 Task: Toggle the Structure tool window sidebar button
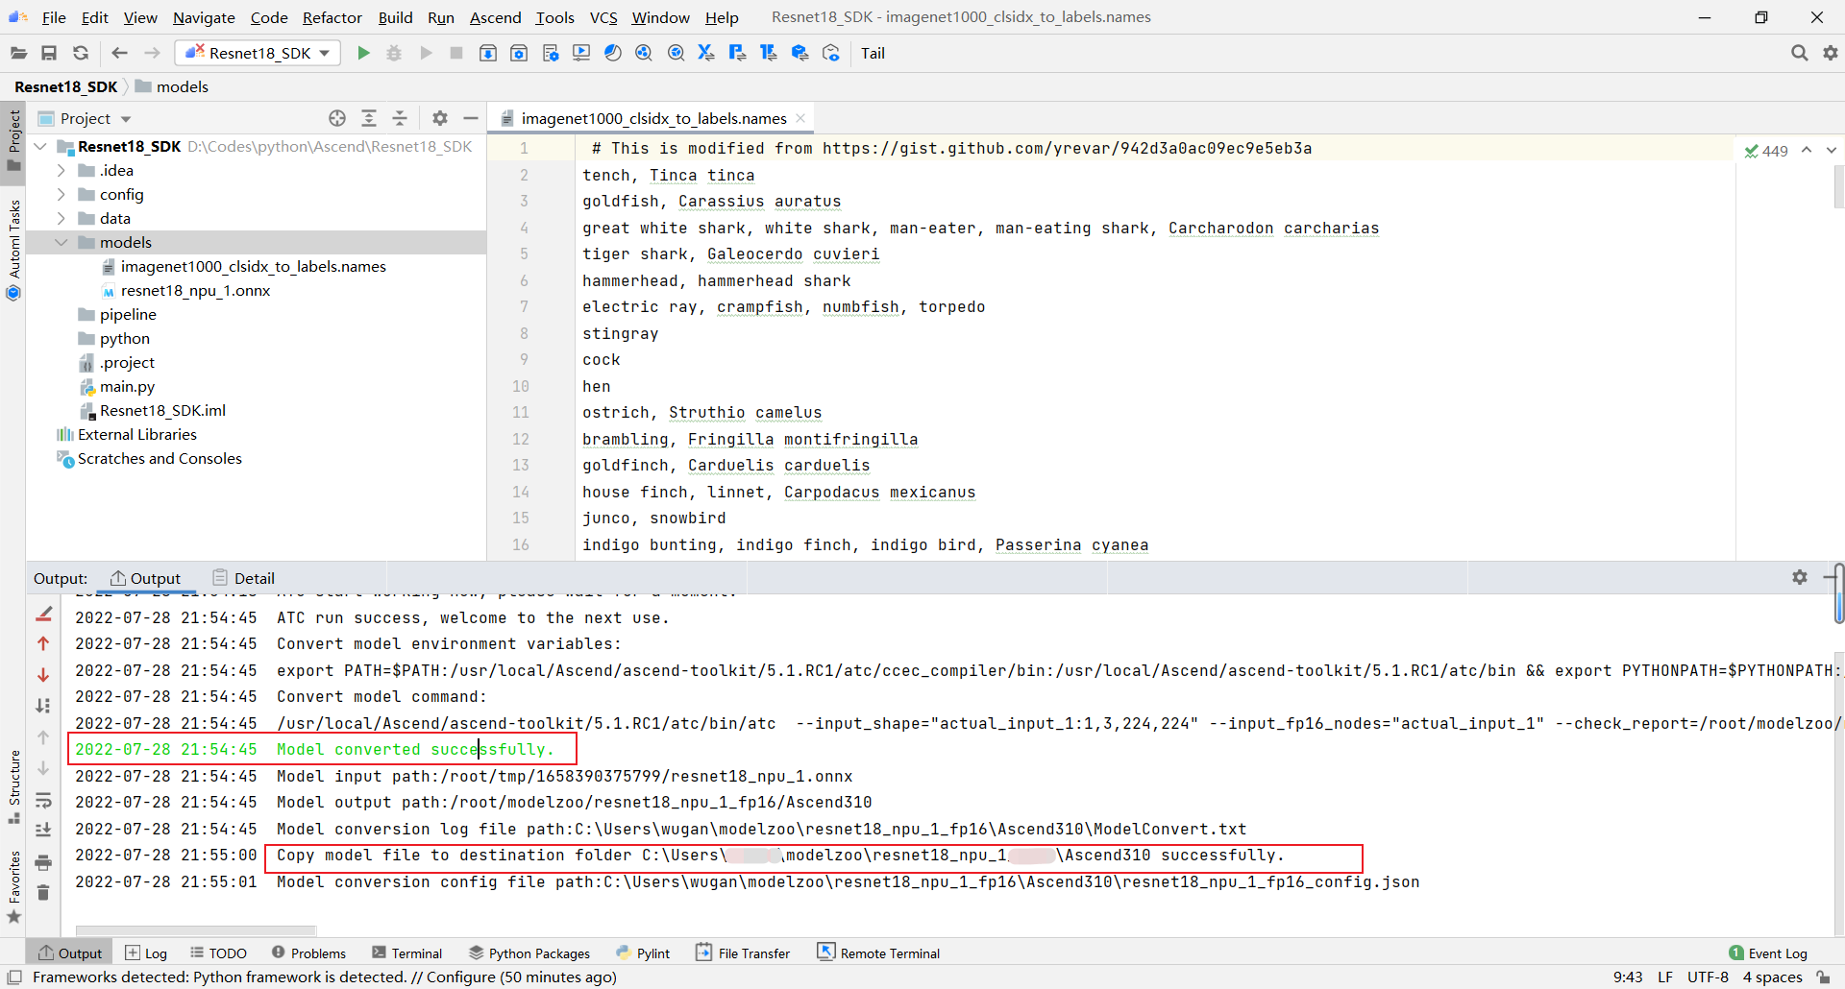coord(13,787)
